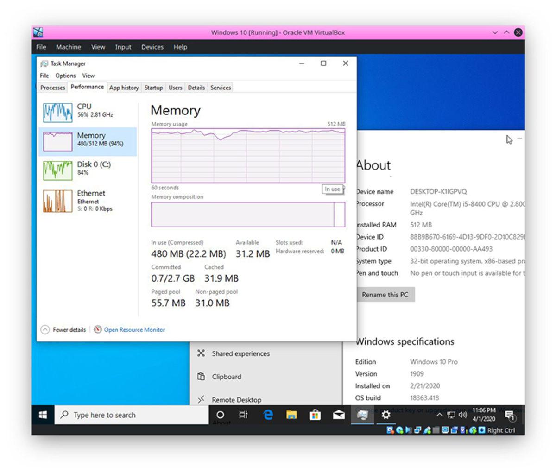
Task: Open the In use graph dropdown
Action: [333, 189]
